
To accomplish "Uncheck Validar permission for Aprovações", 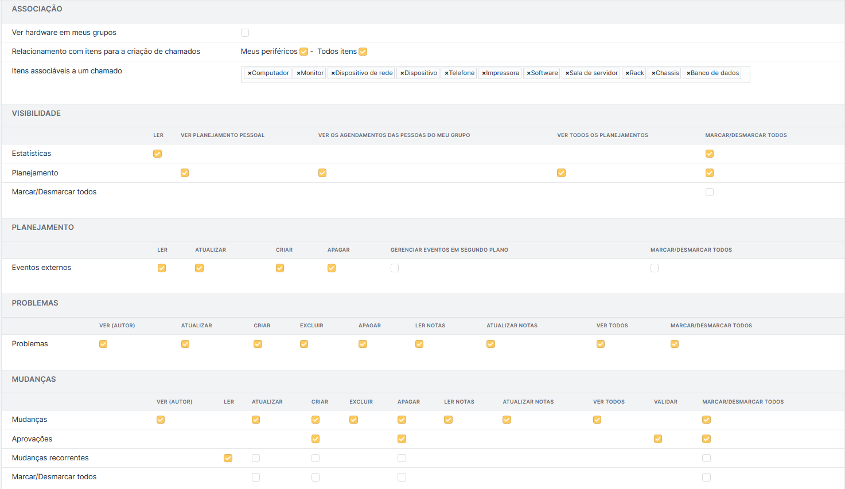I will pos(658,439).
